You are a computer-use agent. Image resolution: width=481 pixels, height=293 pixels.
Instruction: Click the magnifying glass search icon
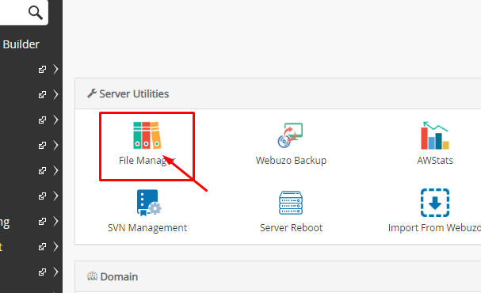pyautogui.click(x=36, y=13)
